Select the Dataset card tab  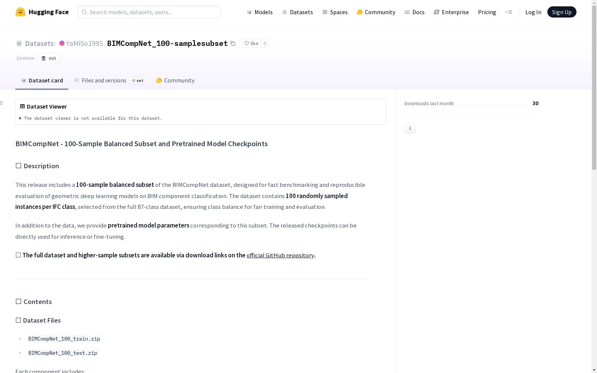point(42,81)
